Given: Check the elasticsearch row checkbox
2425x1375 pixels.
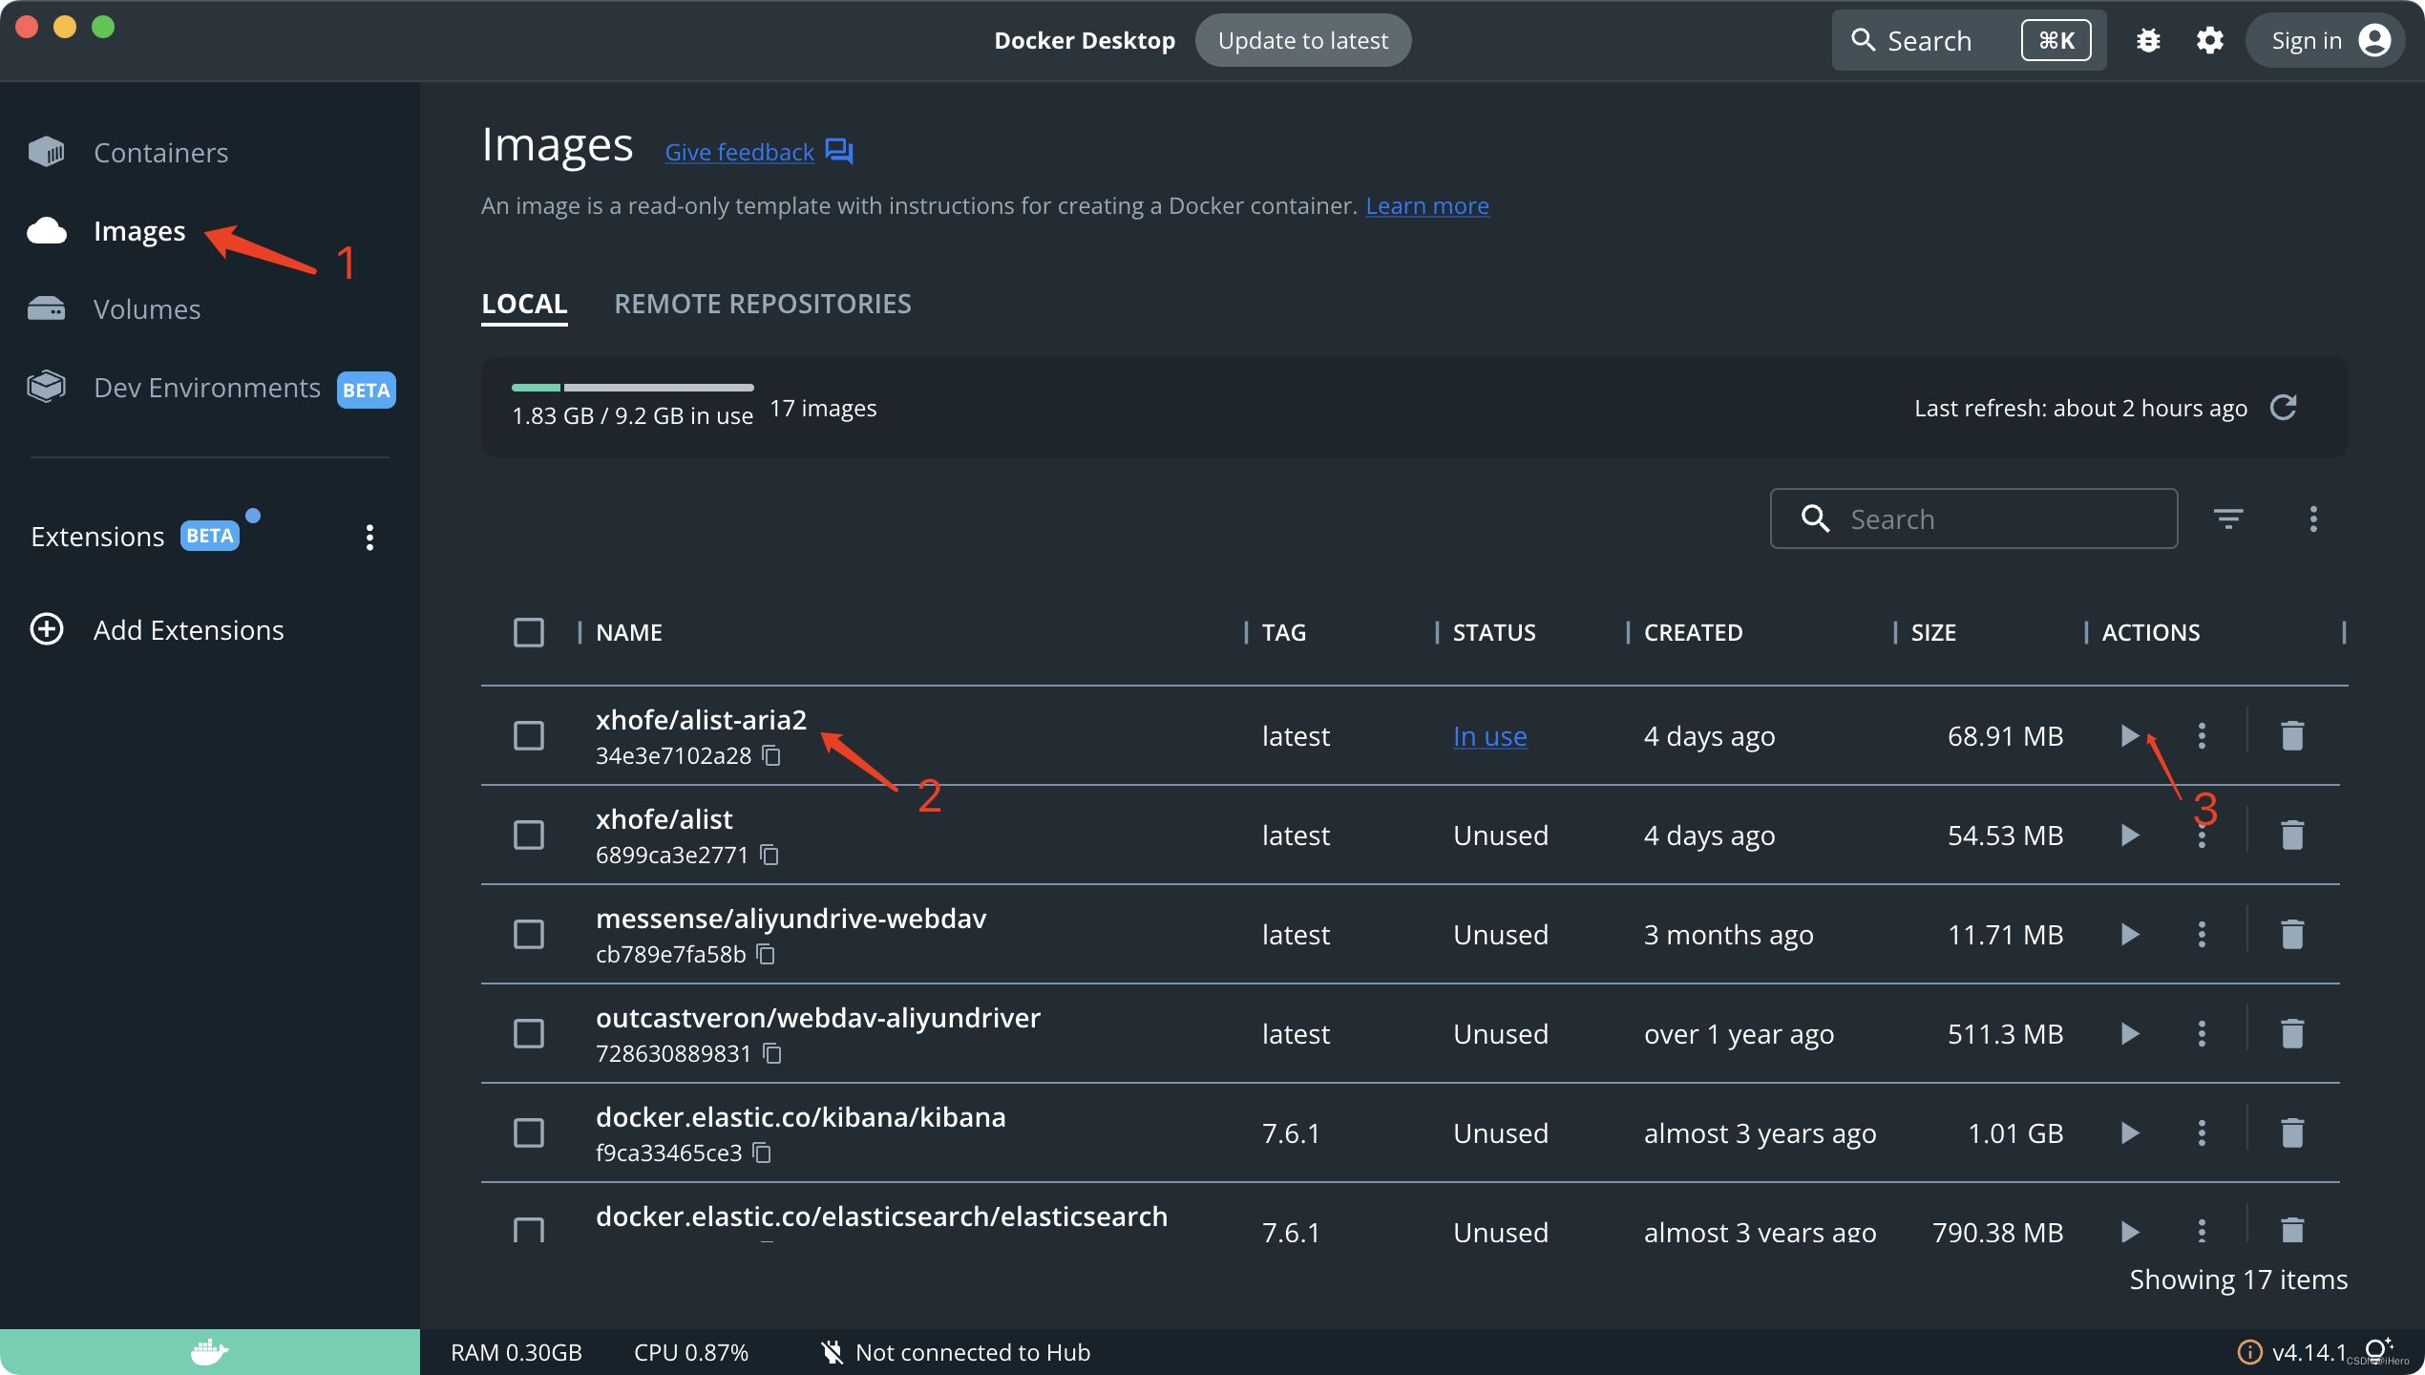Looking at the screenshot, I should 529,1229.
